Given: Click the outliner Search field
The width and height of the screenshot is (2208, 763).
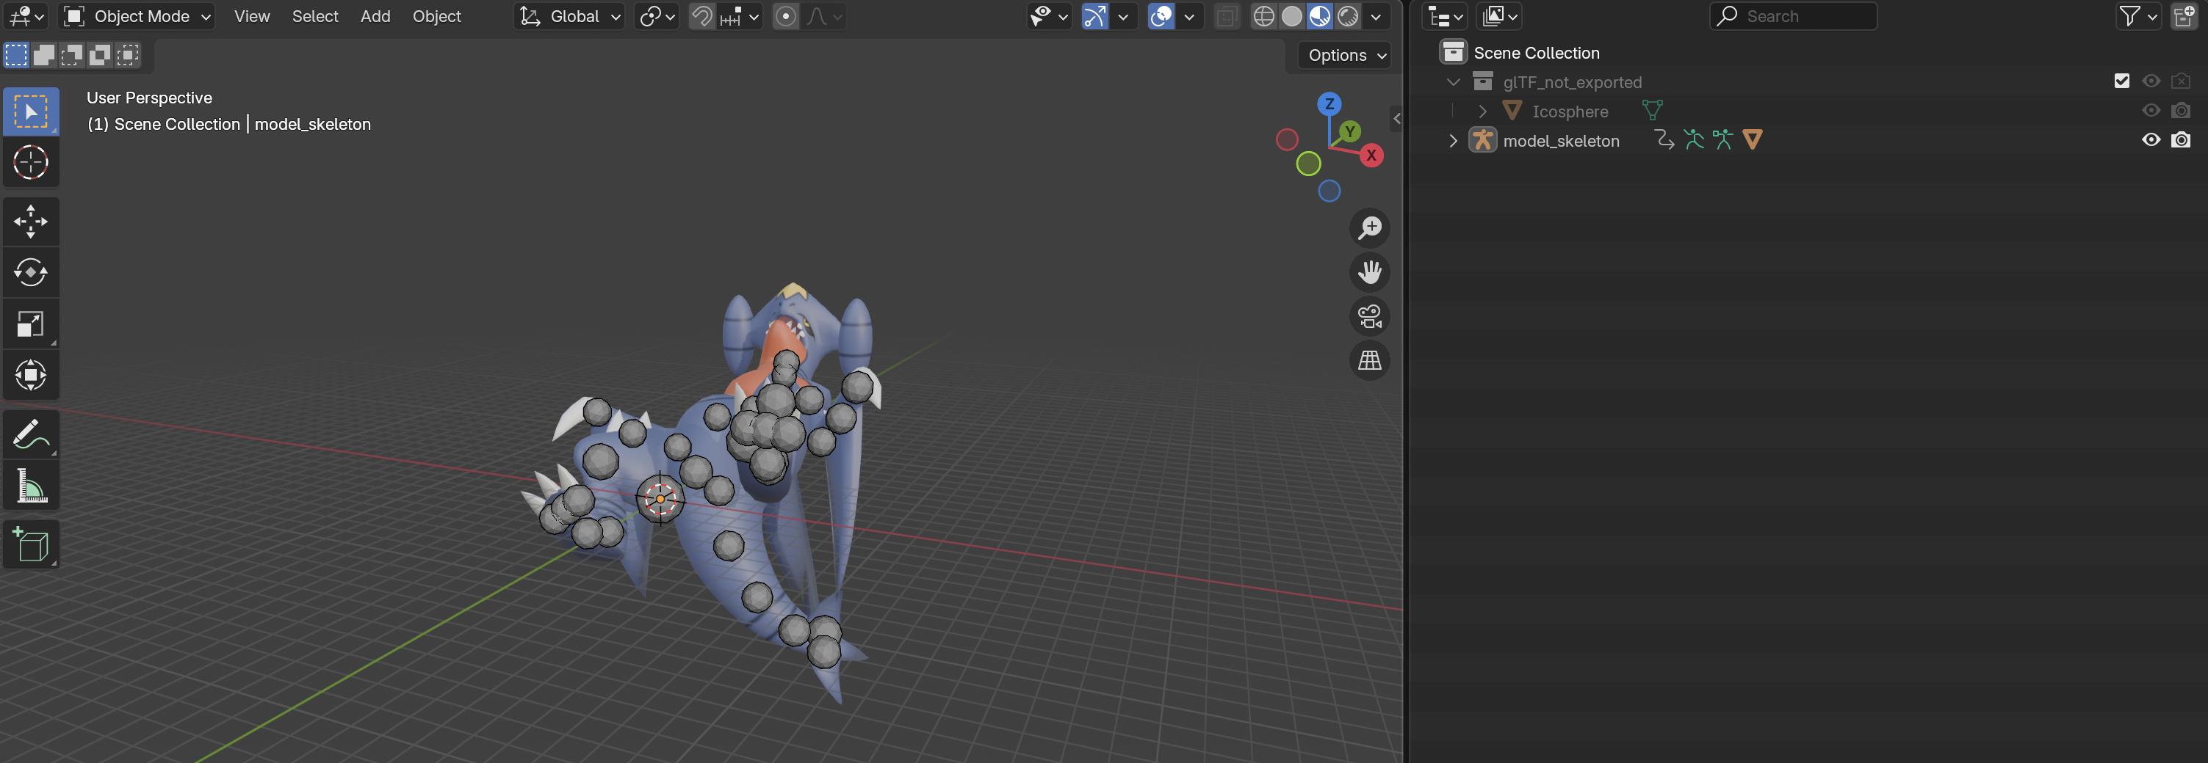Looking at the screenshot, I should pyautogui.click(x=1793, y=16).
